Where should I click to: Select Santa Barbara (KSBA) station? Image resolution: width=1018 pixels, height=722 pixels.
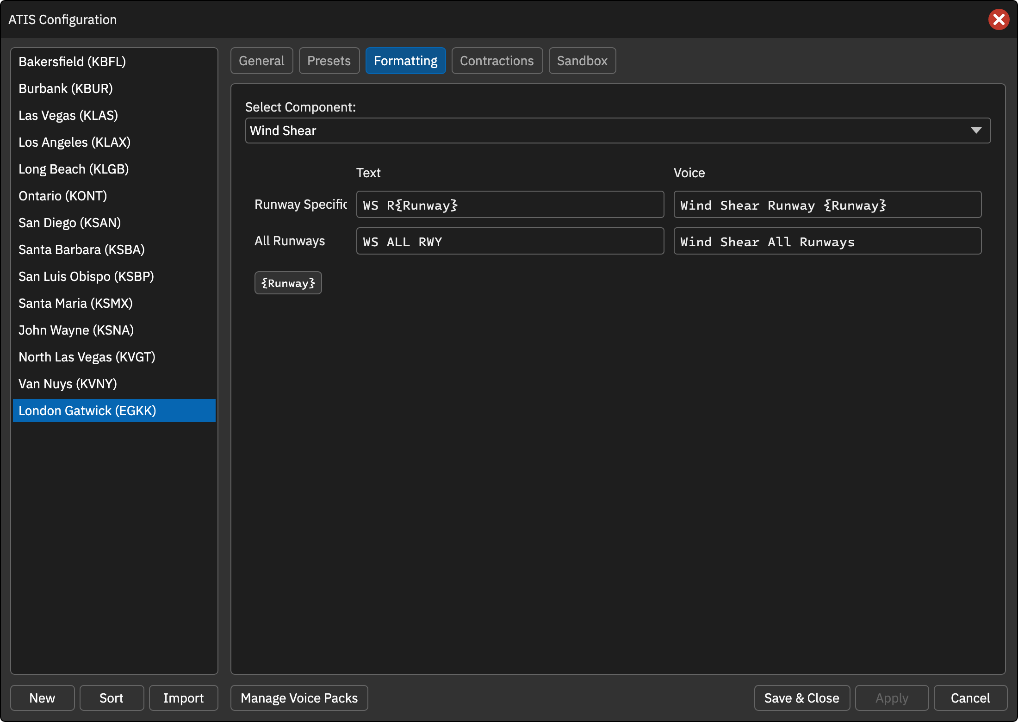click(x=114, y=249)
